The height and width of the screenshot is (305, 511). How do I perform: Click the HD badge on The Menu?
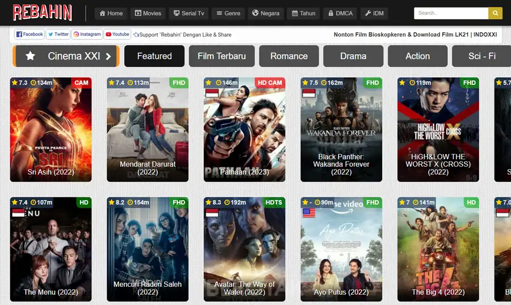coord(84,202)
